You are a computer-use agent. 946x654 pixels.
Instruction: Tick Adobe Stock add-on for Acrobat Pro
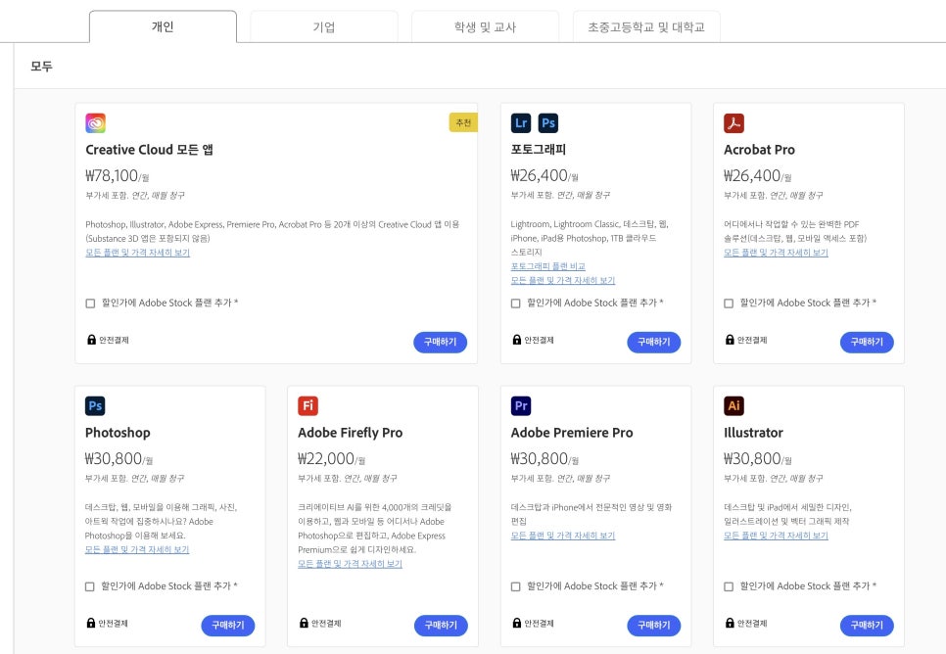coord(729,304)
